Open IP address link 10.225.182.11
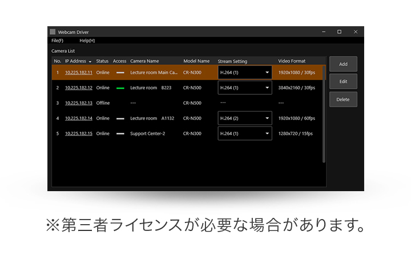This screenshot has width=411, height=256. (x=78, y=73)
